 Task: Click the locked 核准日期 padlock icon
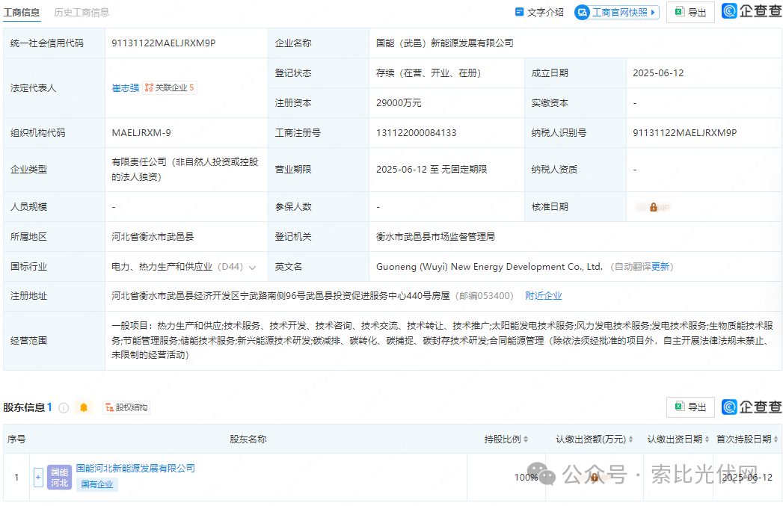tap(653, 207)
